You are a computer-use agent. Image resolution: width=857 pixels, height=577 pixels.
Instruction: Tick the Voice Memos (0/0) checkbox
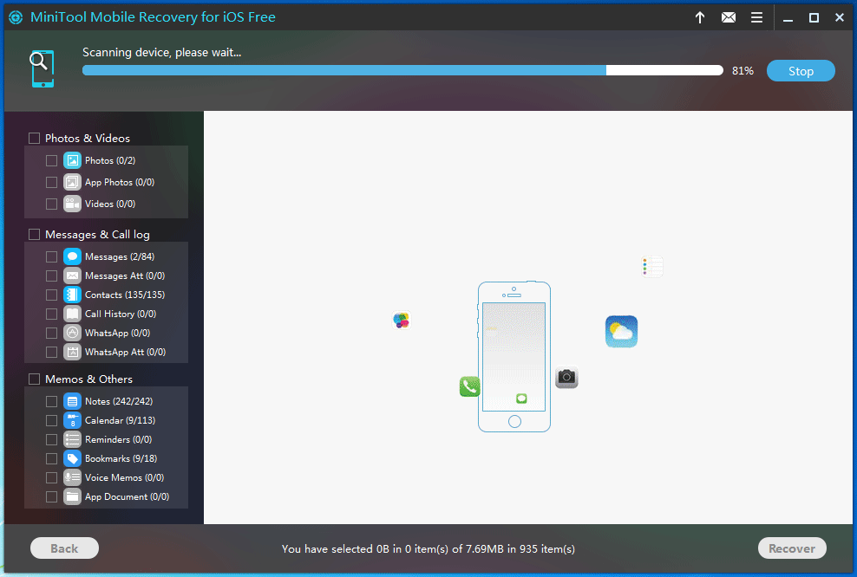coord(51,477)
